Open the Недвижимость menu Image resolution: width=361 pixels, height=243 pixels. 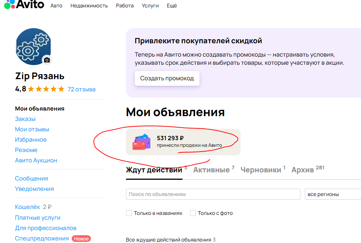(x=89, y=6)
